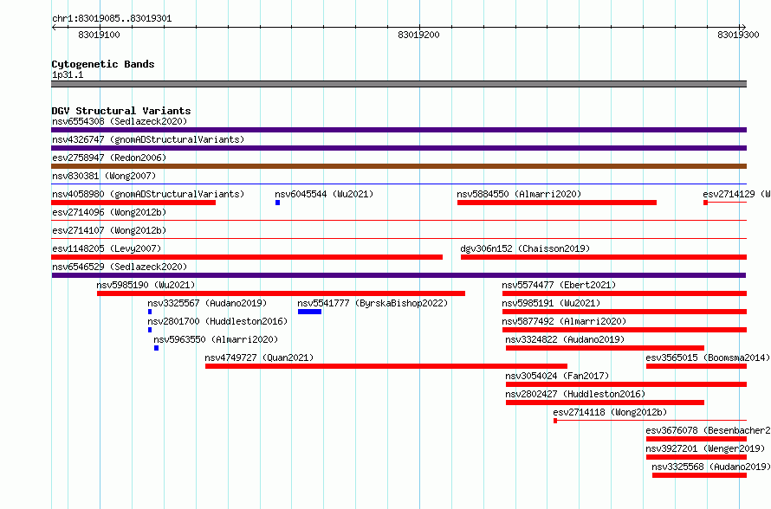Click the 83019200 ruler tick label

[418, 35]
